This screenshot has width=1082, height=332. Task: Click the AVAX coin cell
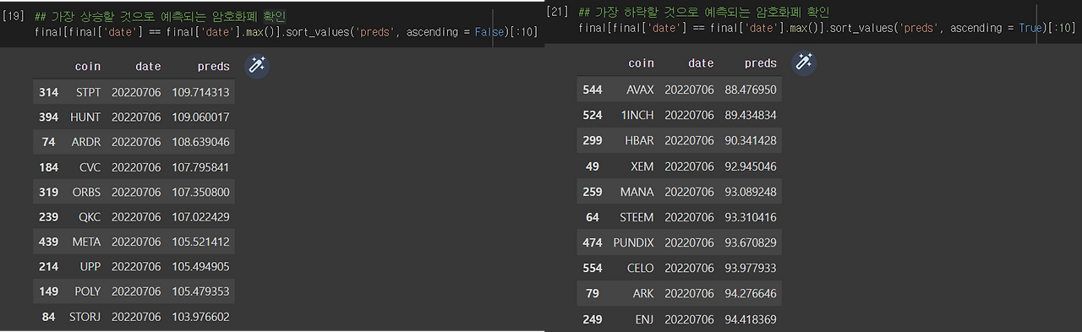pyautogui.click(x=640, y=90)
